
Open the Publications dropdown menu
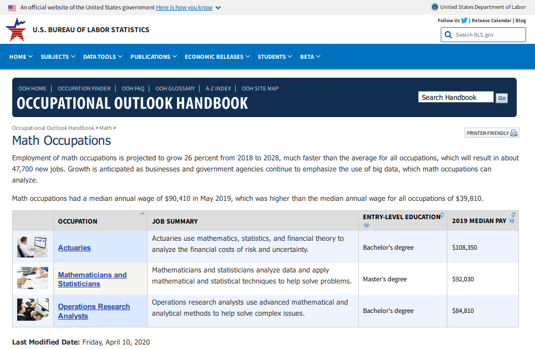coord(154,57)
